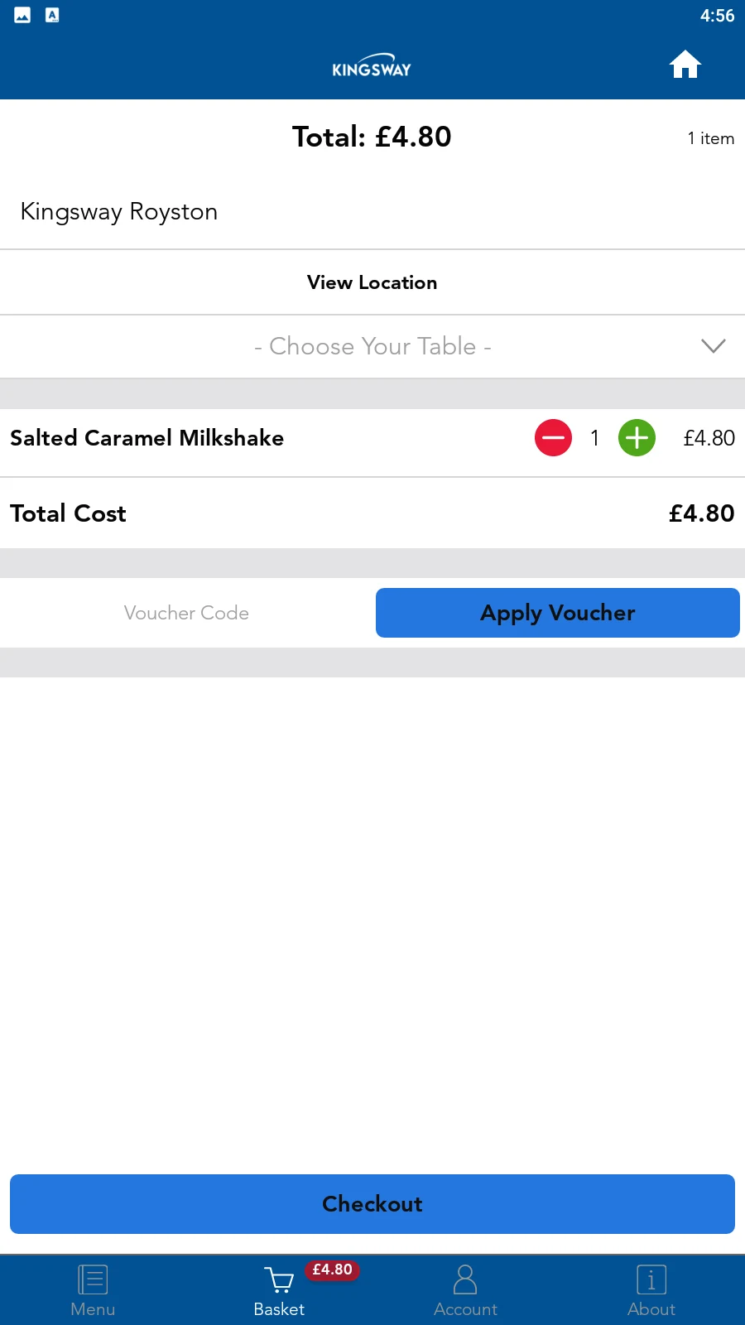Tap the £4.80 basket badge
Screen dimensions: 745x1325
[x=332, y=1270]
